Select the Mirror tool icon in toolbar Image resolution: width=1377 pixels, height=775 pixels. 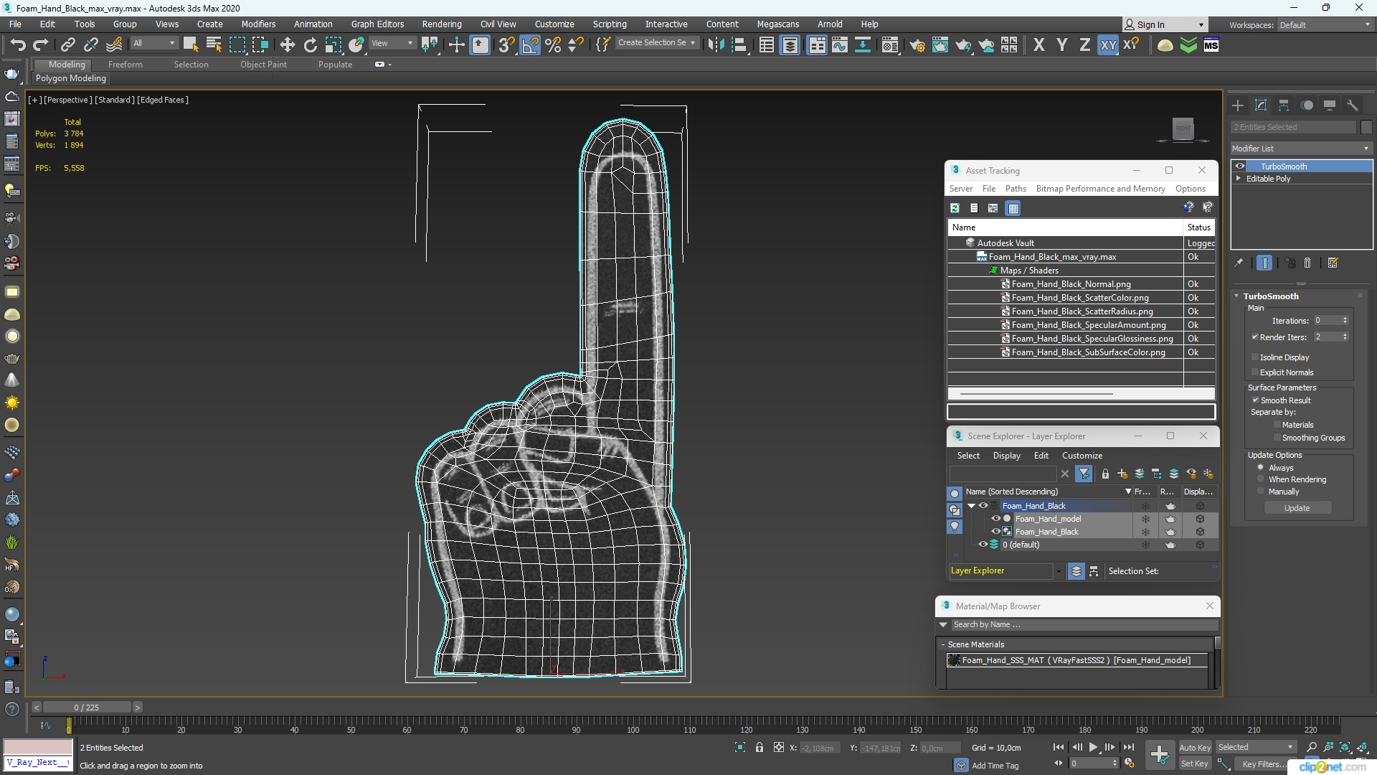(716, 44)
